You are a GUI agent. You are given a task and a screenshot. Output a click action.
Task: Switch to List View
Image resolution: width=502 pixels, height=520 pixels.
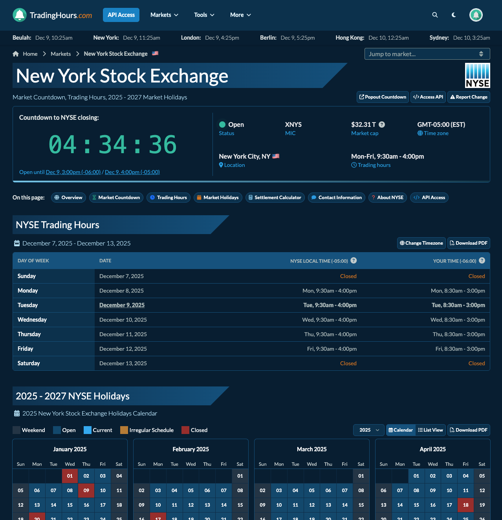coord(431,430)
